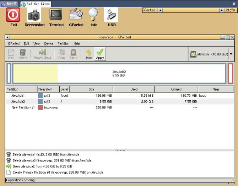238x186 pixels.
Task: Click the 21:50 clock in the panel
Action: click(230, 10)
